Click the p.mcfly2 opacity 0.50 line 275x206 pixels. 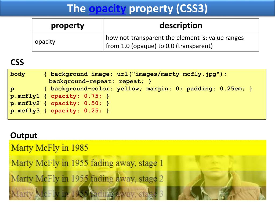coord(60,104)
